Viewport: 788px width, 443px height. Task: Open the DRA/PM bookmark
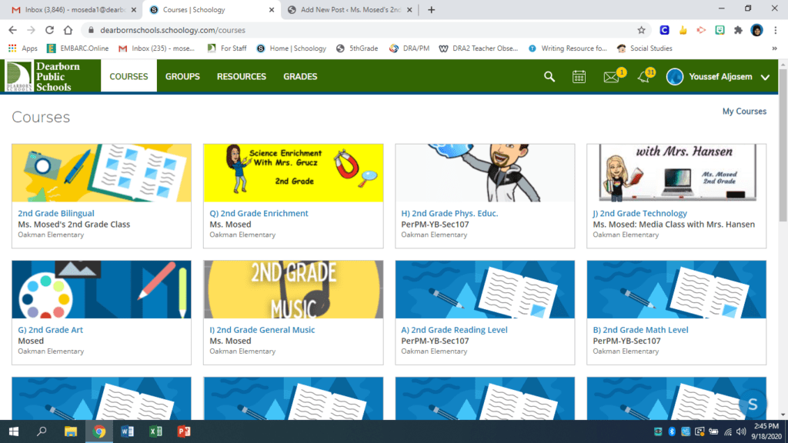[x=409, y=48]
